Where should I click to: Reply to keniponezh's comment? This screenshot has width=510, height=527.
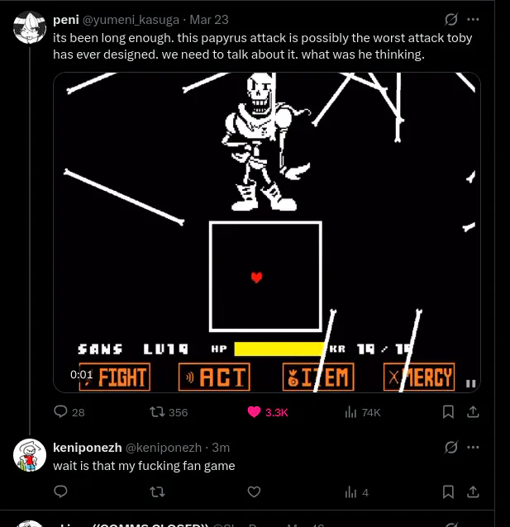60,491
